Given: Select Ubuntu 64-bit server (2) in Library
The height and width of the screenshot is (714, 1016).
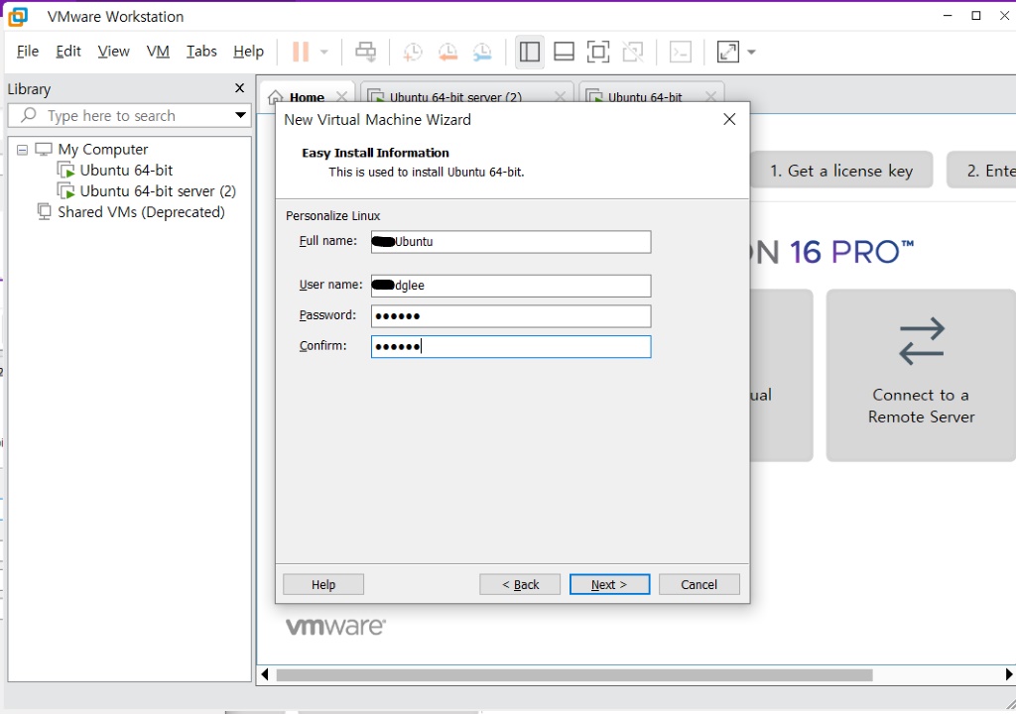Looking at the screenshot, I should (x=158, y=191).
